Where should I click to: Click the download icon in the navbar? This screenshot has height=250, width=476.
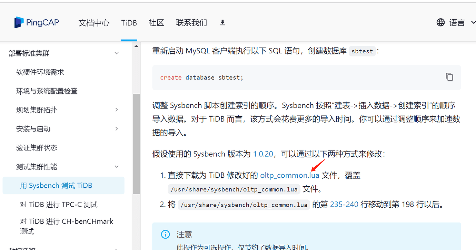[x=222, y=23]
